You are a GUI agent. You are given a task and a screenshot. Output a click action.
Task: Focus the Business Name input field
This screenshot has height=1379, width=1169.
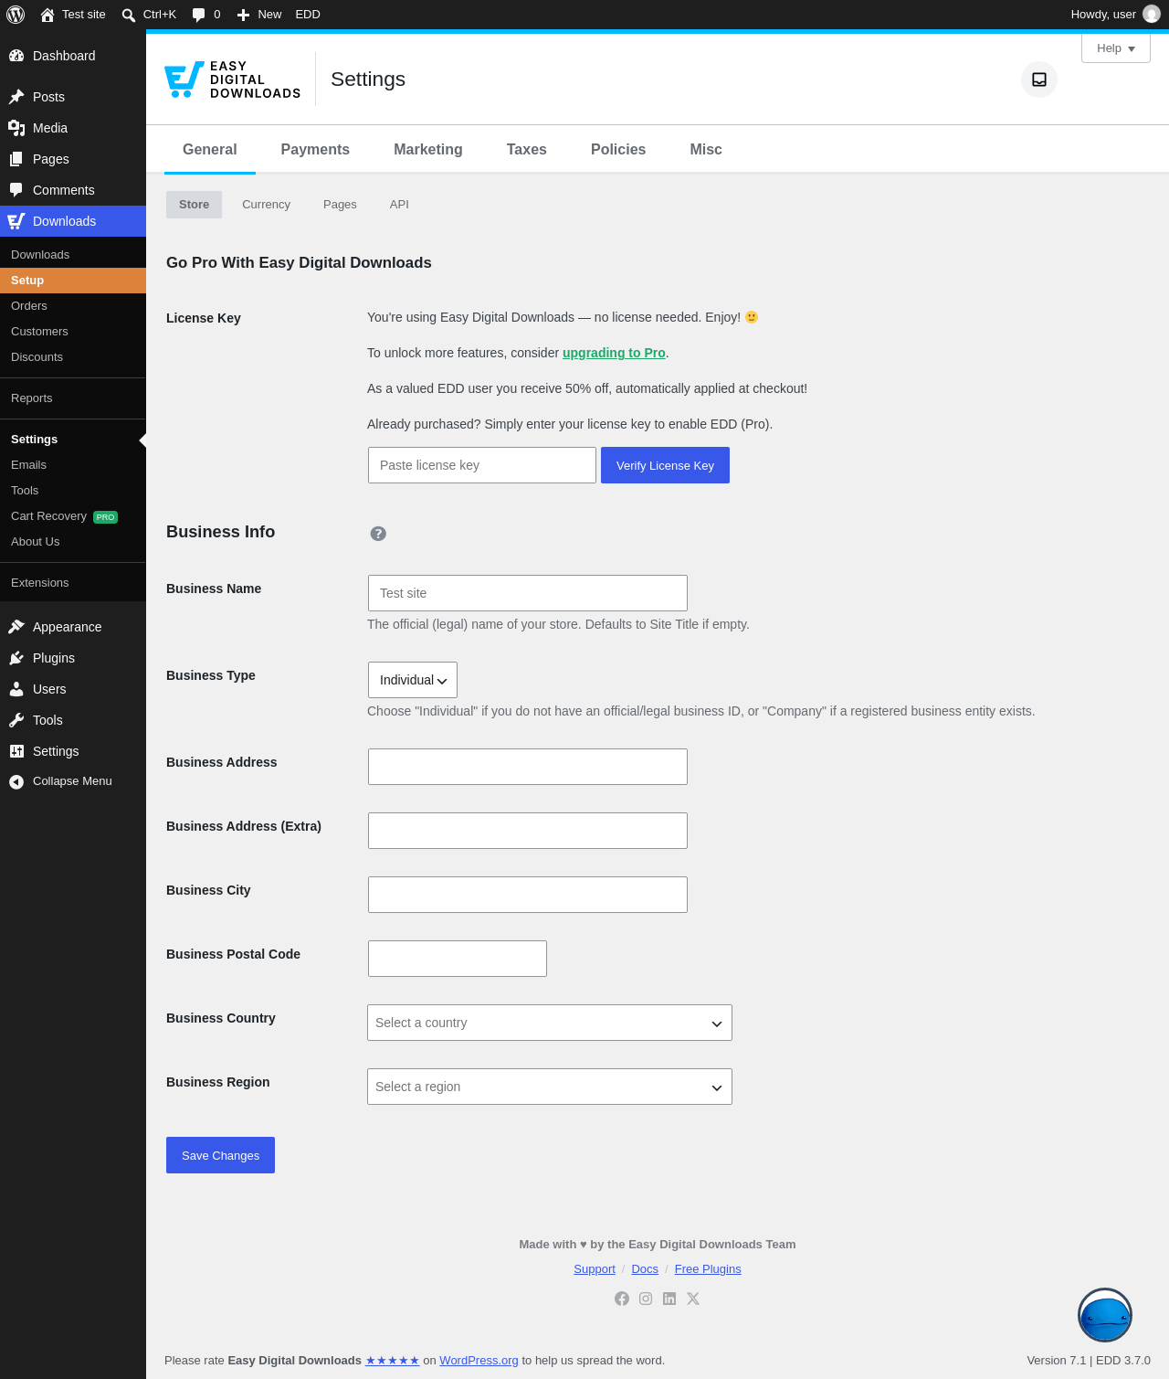[x=528, y=593]
